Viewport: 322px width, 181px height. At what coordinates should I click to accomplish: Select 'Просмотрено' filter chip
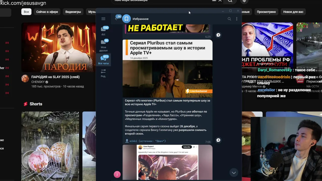pyautogui.click(x=266, y=12)
